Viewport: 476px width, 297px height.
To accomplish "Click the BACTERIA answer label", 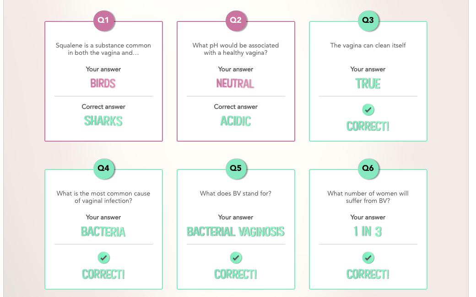I will (103, 232).
